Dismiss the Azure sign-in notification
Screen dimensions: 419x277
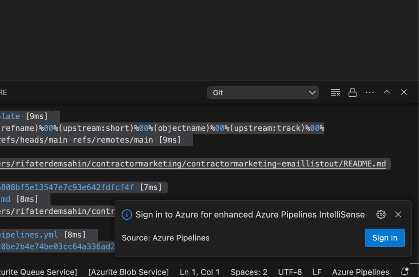pyautogui.click(x=398, y=214)
